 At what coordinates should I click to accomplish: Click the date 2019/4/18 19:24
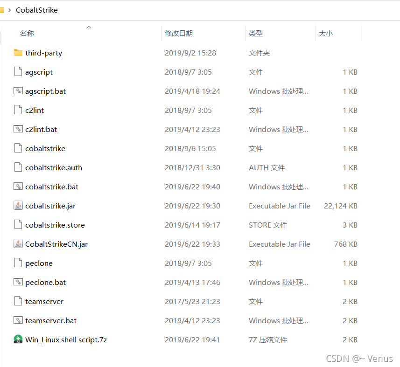pos(192,91)
